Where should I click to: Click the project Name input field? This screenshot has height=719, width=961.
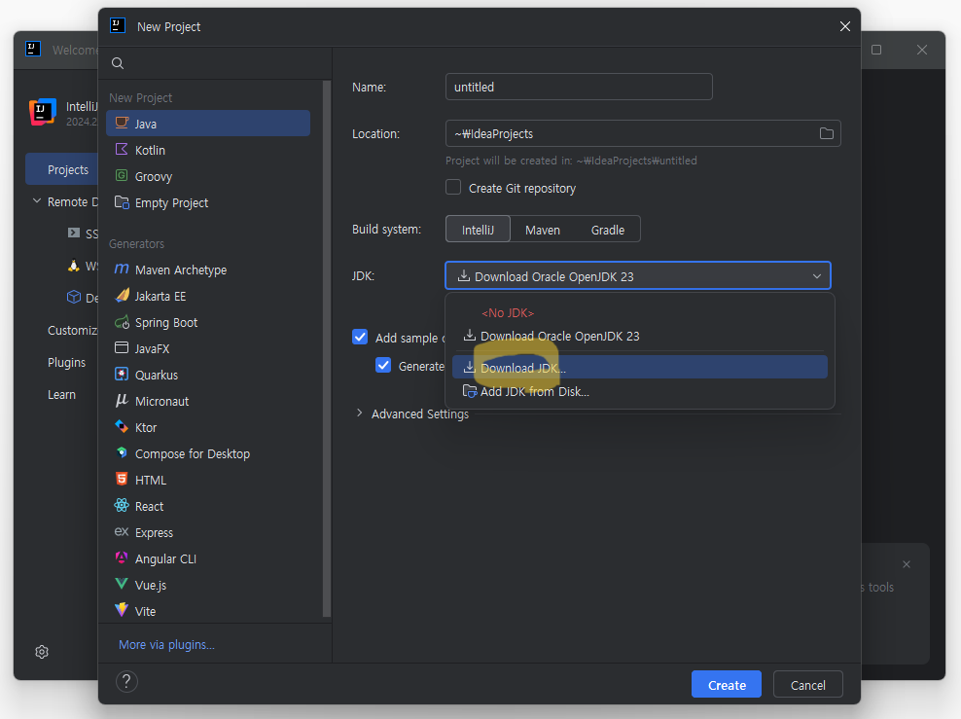coord(579,87)
